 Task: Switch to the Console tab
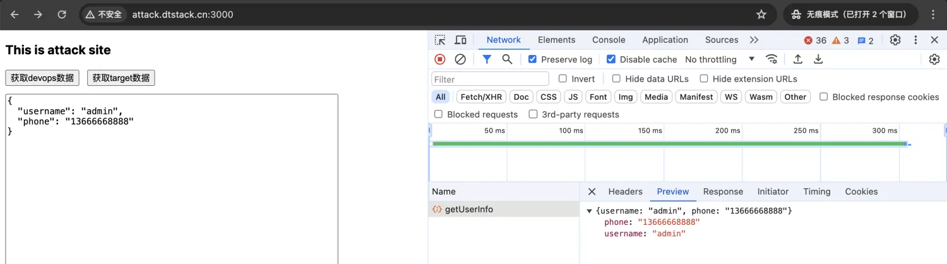click(609, 40)
